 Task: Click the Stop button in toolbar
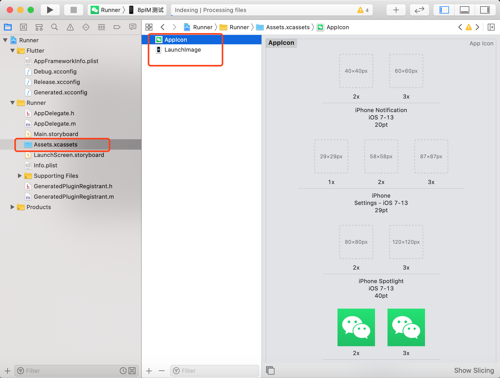pos(74,10)
